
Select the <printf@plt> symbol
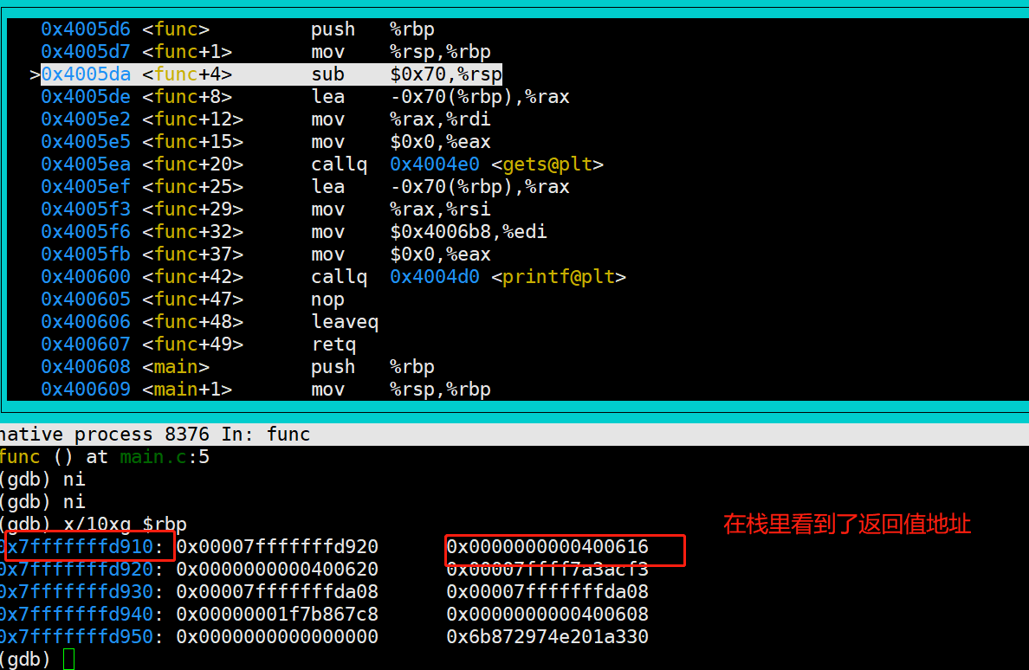(x=559, y=277)
